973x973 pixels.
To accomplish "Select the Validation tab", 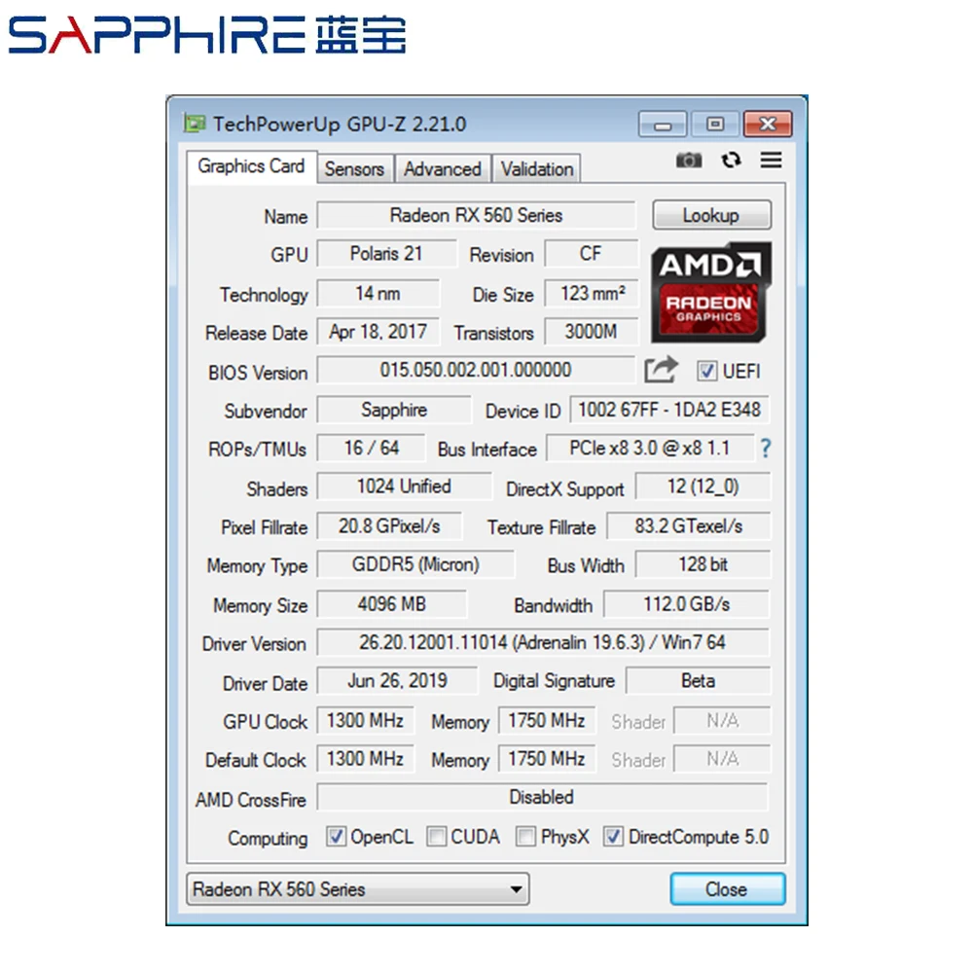I will point(536,168).
